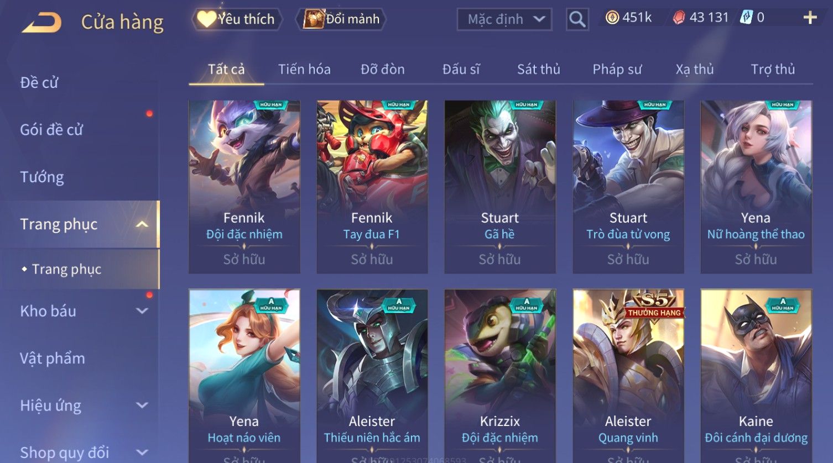Switch to the Sát thủ tab

coord(539,70)
